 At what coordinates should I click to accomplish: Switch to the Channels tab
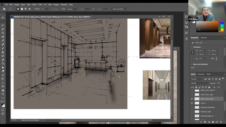point(201,74)
